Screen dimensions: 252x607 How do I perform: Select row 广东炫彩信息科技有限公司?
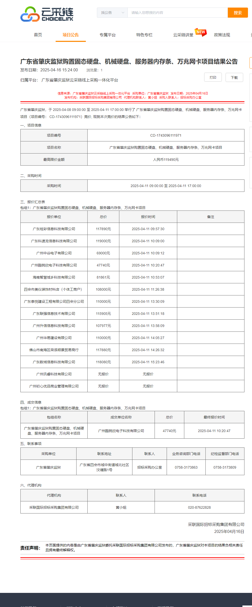pyautogui.click(x=54, y=229)
